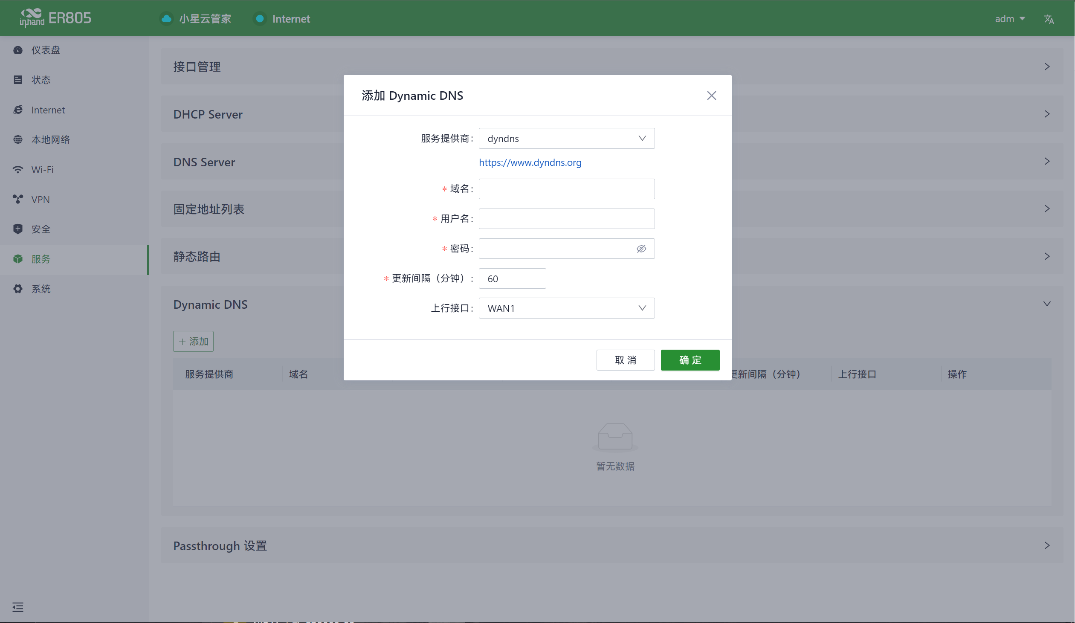Toggle password visibility eye icon

[641, 249]
